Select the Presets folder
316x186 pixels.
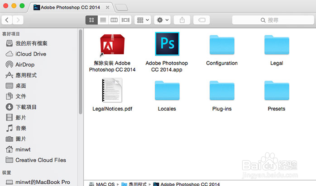pyautogui.click(x=277, y=90)
